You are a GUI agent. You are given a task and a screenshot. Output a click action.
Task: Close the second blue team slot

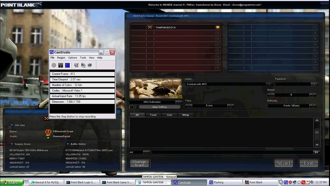tap(315, 33)
